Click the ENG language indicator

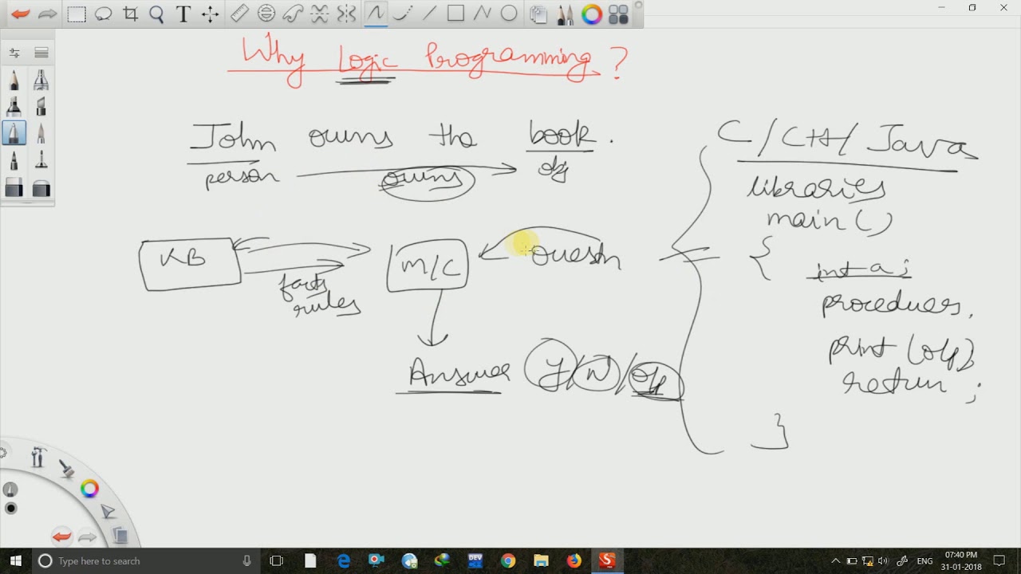924,561
